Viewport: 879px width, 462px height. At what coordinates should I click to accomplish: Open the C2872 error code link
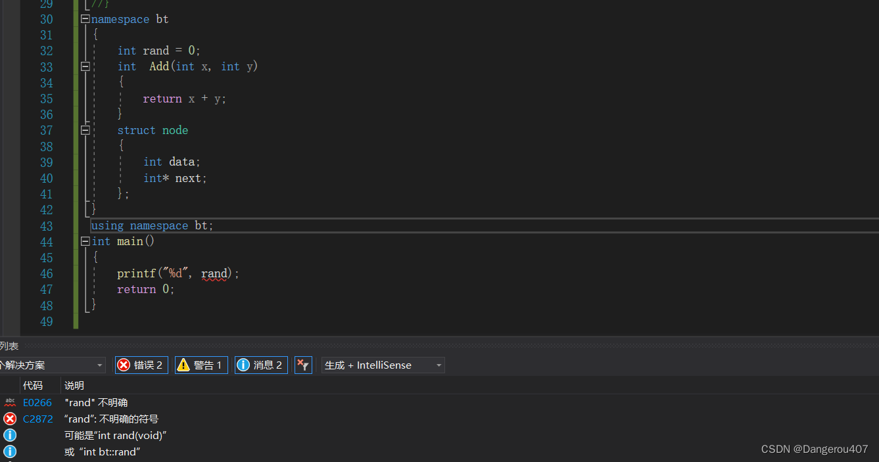(x=37, y=419)
